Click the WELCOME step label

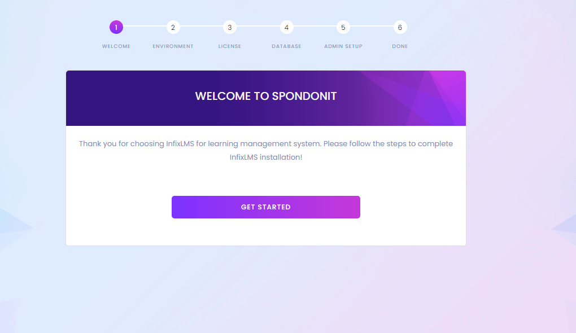point(116,46)
